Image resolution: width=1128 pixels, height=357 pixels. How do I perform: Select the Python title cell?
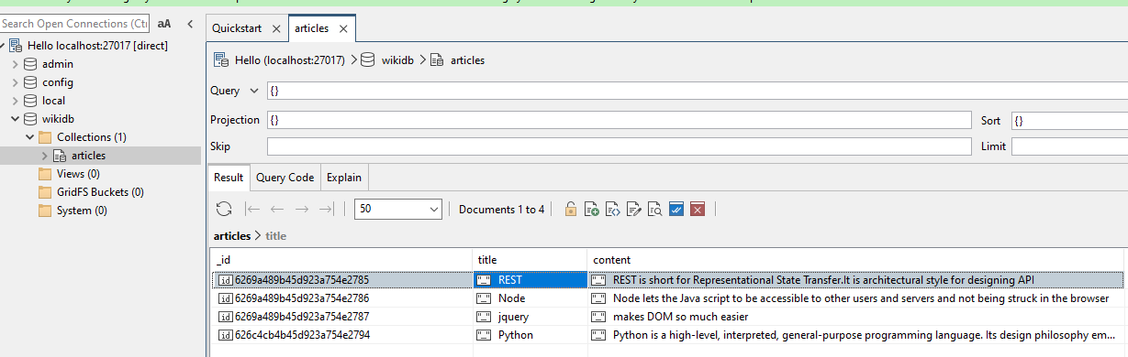coord(530,335)
